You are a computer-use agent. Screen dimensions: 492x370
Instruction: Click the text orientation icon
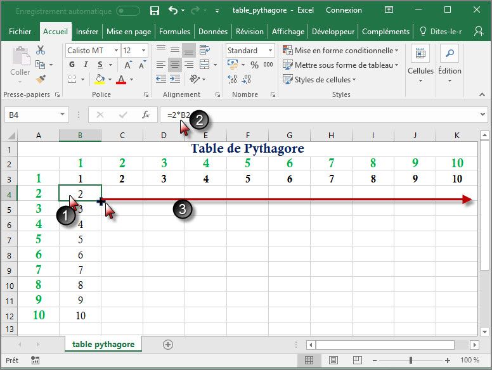[195, 79]
